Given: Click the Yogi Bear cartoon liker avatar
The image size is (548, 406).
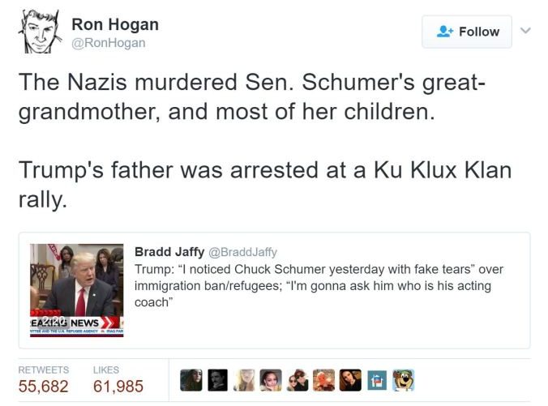Looking at the screenshot, I should (404, 380).
